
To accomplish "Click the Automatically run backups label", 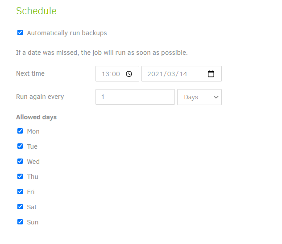I will [x=68, y=33].
